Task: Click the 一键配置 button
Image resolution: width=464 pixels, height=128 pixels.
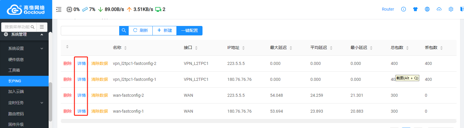Action: coord(189,30)
